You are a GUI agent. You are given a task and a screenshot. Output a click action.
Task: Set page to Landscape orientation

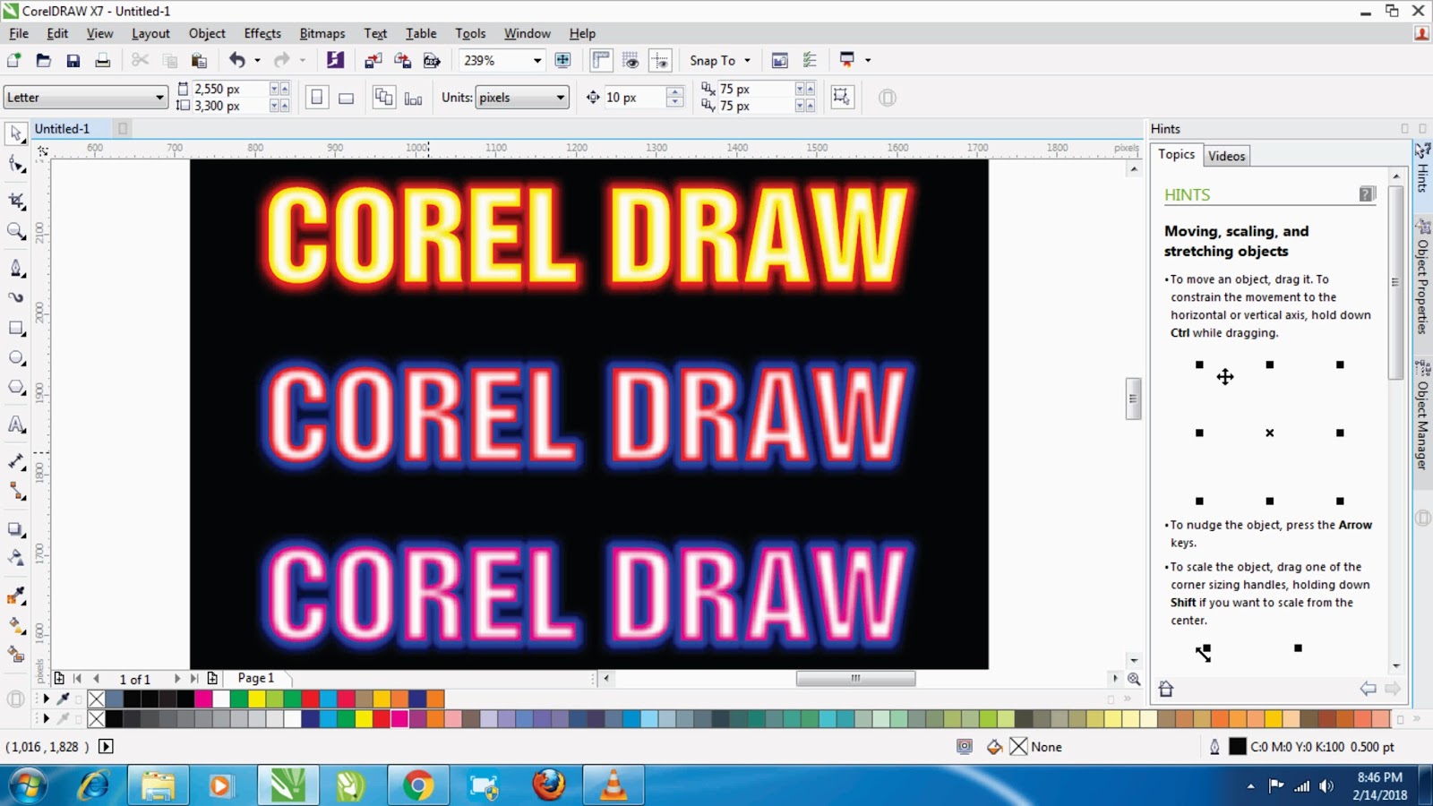point(346,98)
